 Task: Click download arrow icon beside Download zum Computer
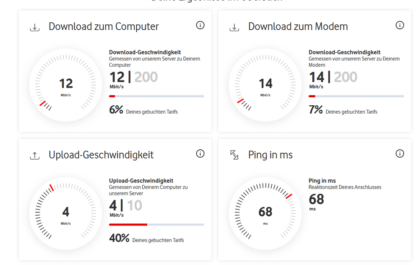(34, 27)
